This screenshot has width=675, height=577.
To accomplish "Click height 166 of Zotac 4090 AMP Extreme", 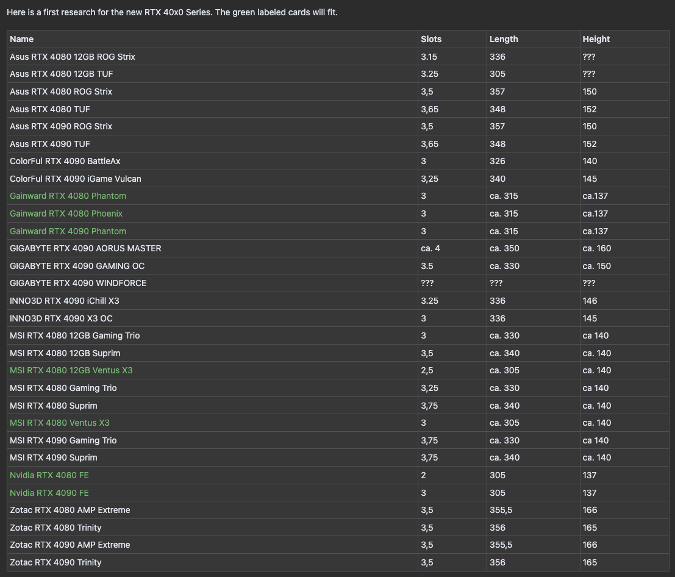I will [x=590, y=545].
